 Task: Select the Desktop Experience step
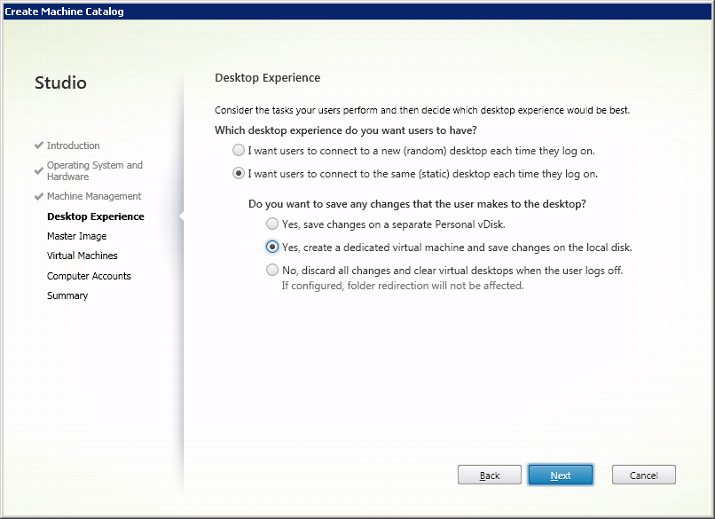(95, 216)
